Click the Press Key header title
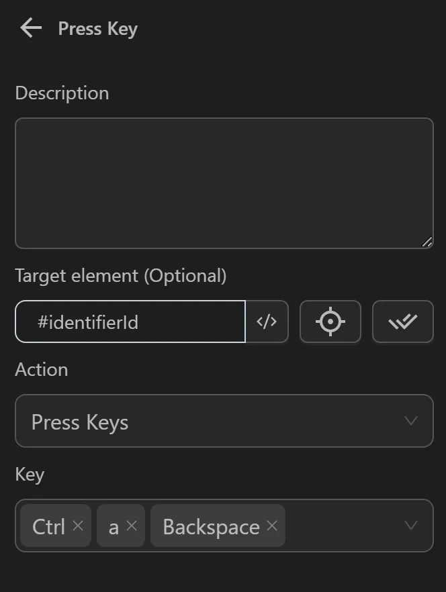This screenshot has height=592, width=446. (x=97, y=28)
